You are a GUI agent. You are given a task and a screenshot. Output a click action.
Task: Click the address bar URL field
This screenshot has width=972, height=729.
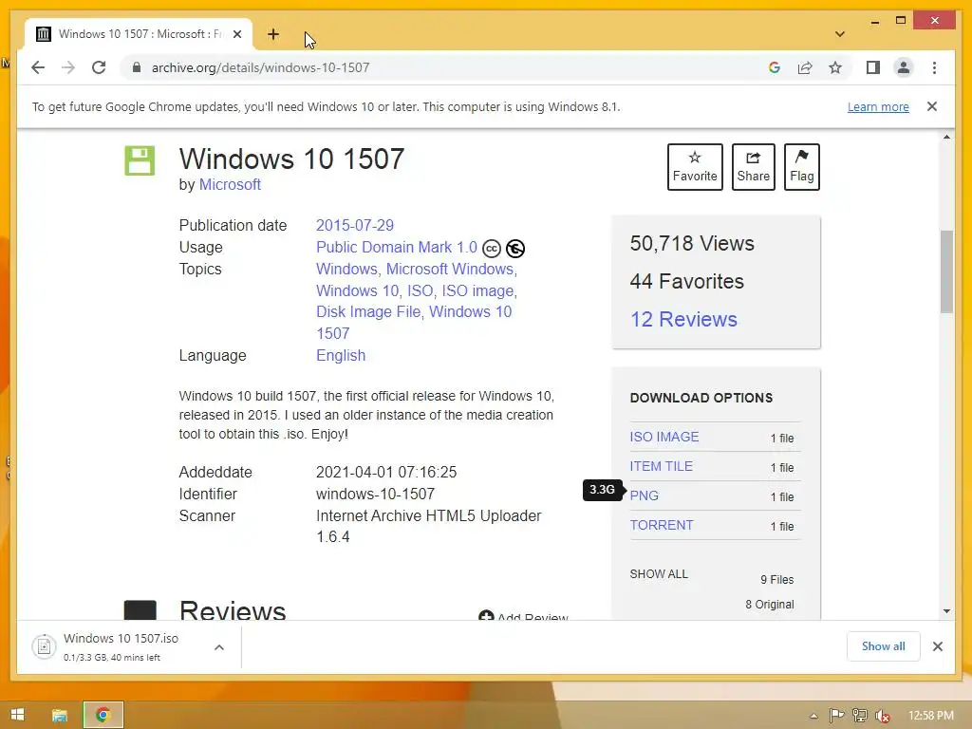tap(446, 67)
